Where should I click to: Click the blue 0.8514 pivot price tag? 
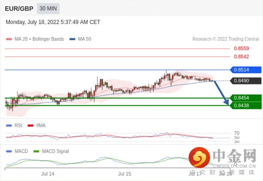pos(246,70)
